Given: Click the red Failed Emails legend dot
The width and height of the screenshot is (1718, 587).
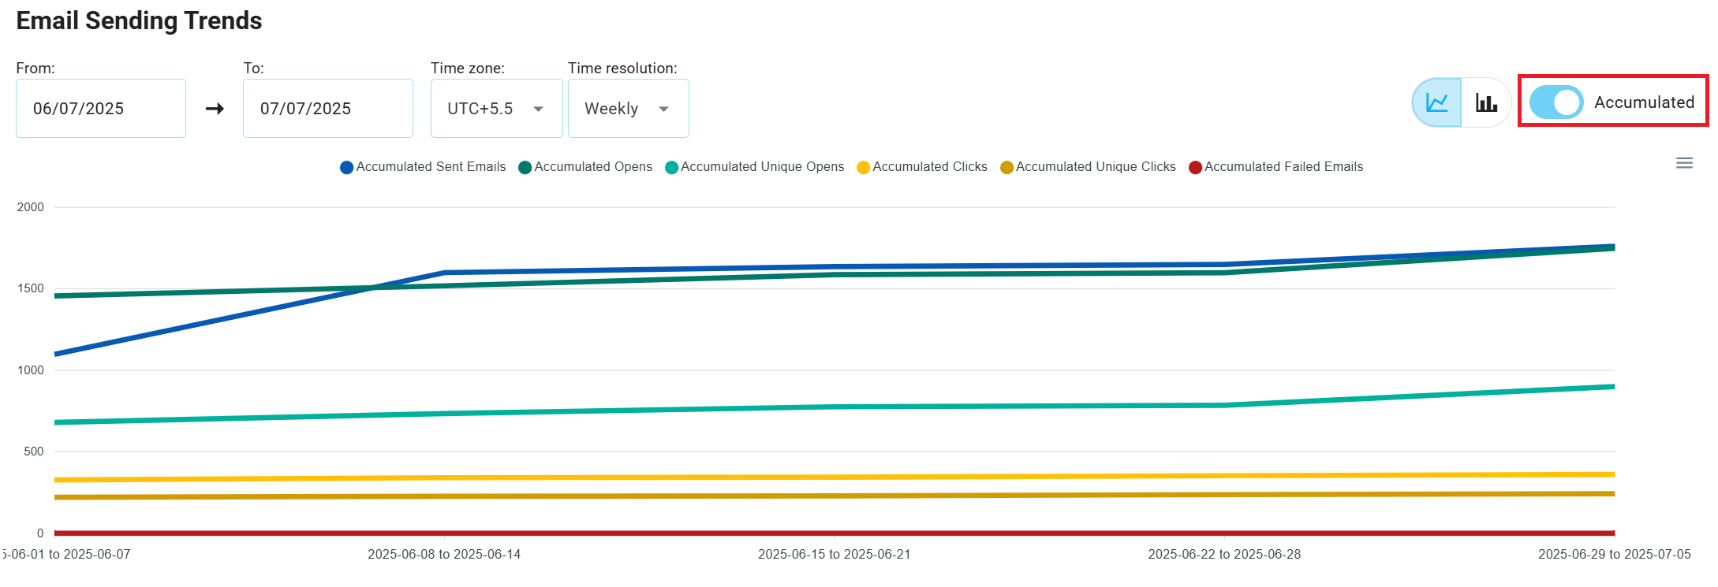Looking at the screenshot, I should click(x=1195, y=168).
